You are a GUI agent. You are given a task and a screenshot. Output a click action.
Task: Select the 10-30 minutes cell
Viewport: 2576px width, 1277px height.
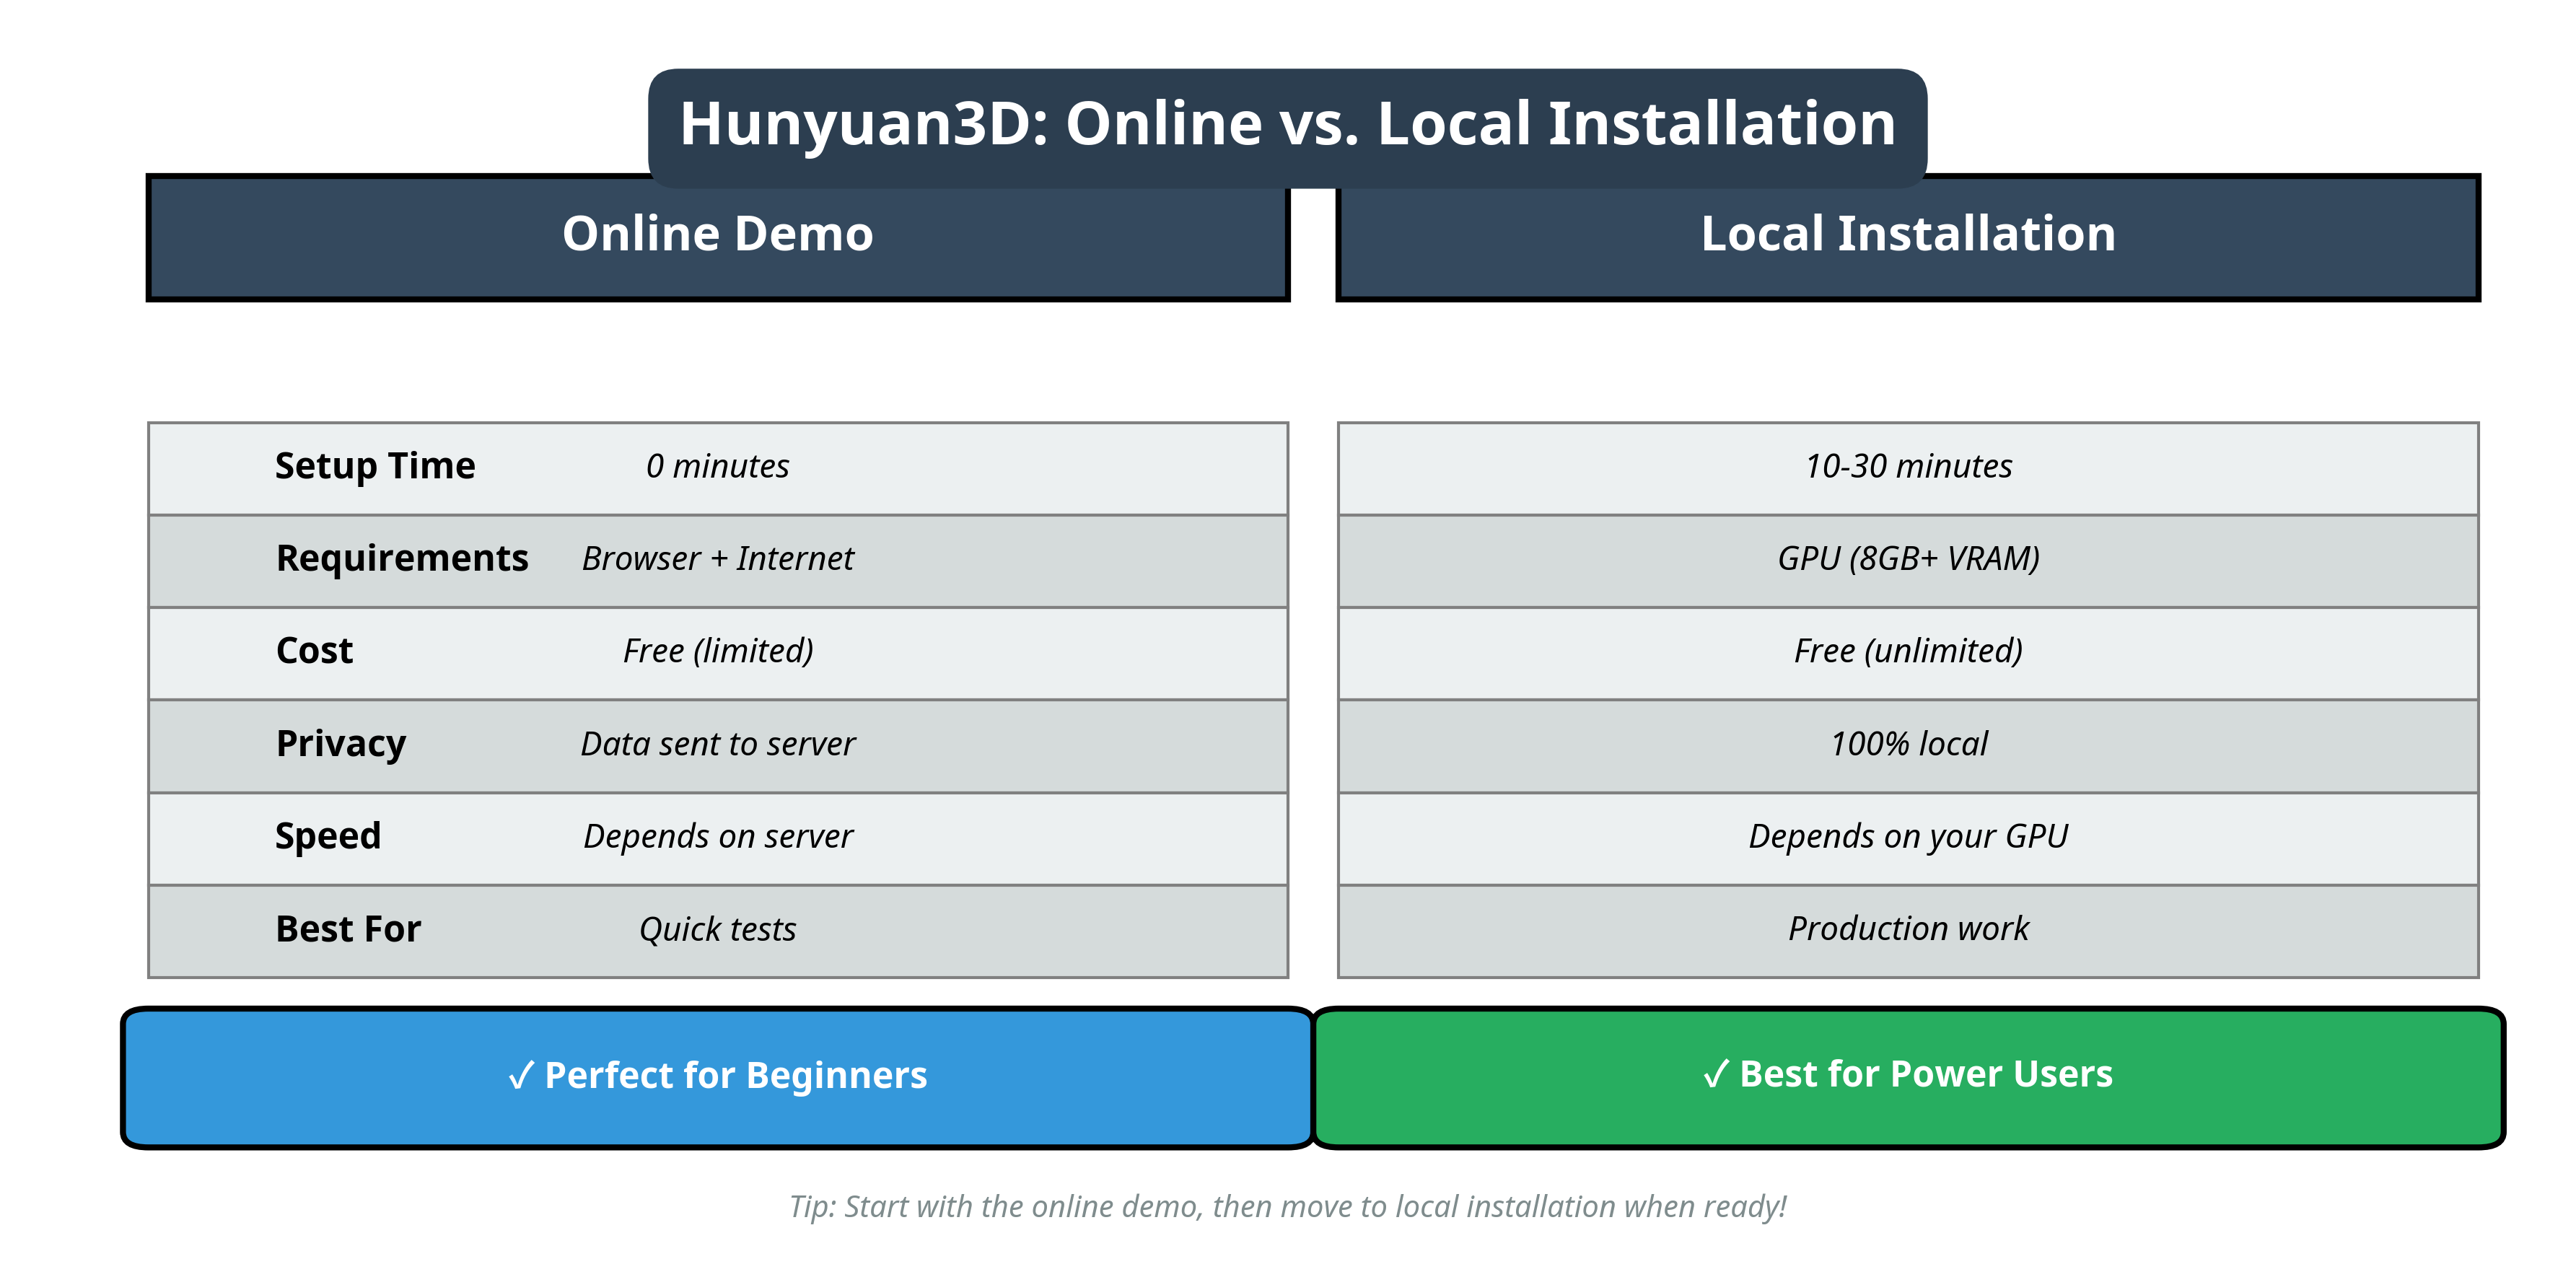pyautogui.click(x=1908, y=465)
